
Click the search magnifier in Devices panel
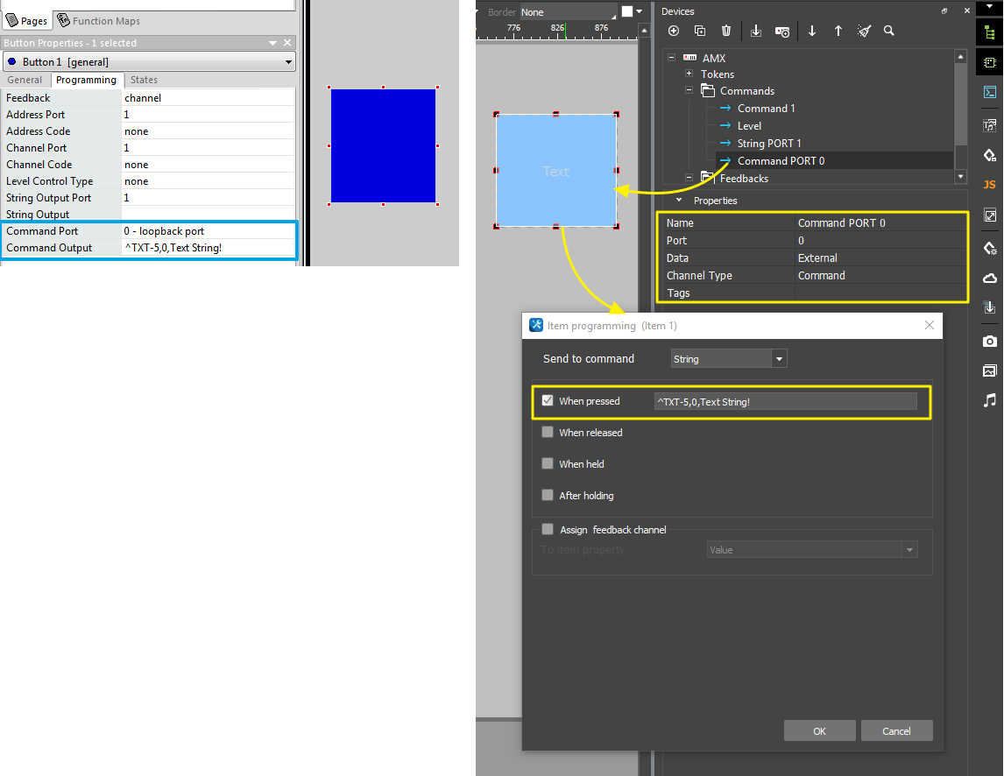[888, 31]
